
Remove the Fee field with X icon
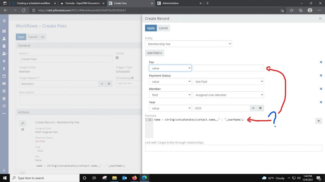tap(321, 62)
